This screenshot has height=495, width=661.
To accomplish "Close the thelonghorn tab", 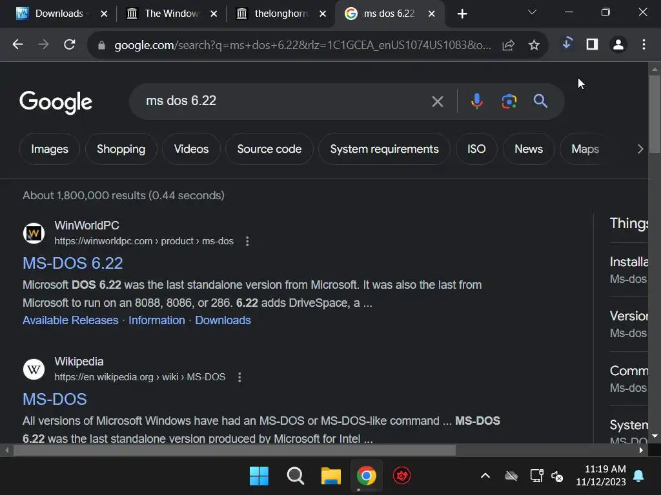I will [323, 14].
